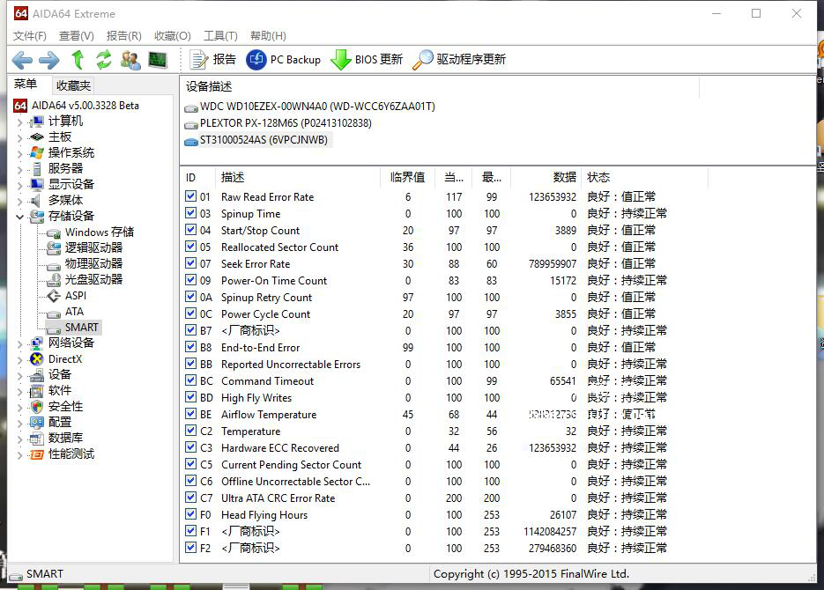Open the users management toolbar icon
This screenshot has width=824, height=590.
coord(130,60)
